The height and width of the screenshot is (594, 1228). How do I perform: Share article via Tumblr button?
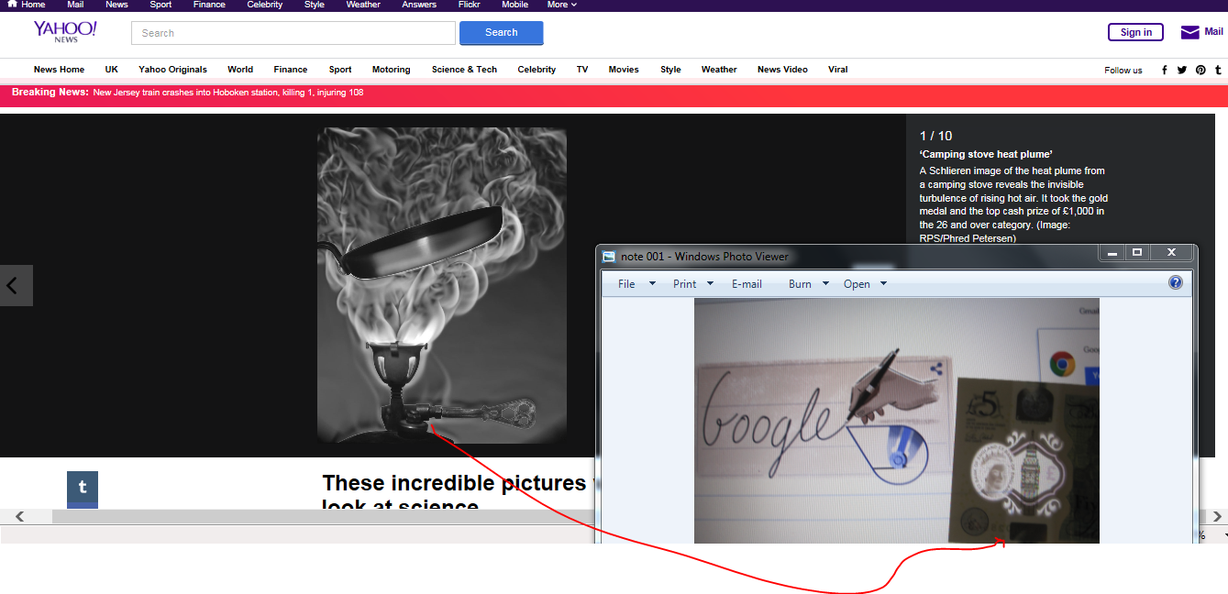pos(83,488)
